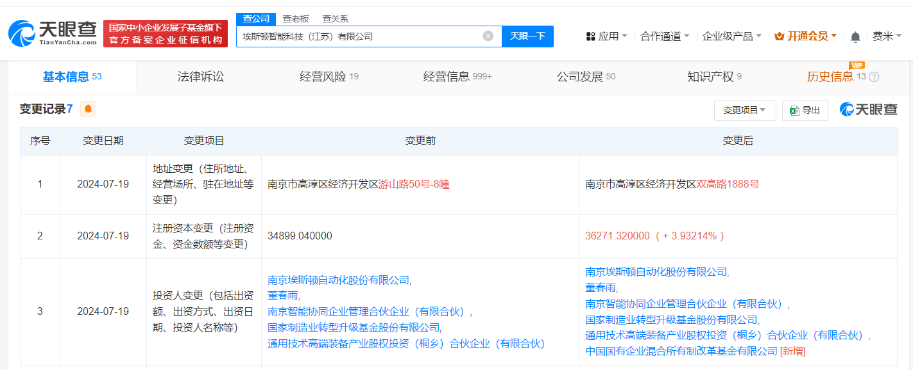Open the 法律诉讼 section tab

[200, 76]
